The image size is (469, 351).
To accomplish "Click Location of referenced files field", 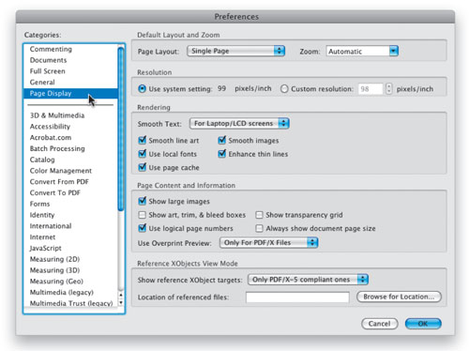I will tap(297, 298).
